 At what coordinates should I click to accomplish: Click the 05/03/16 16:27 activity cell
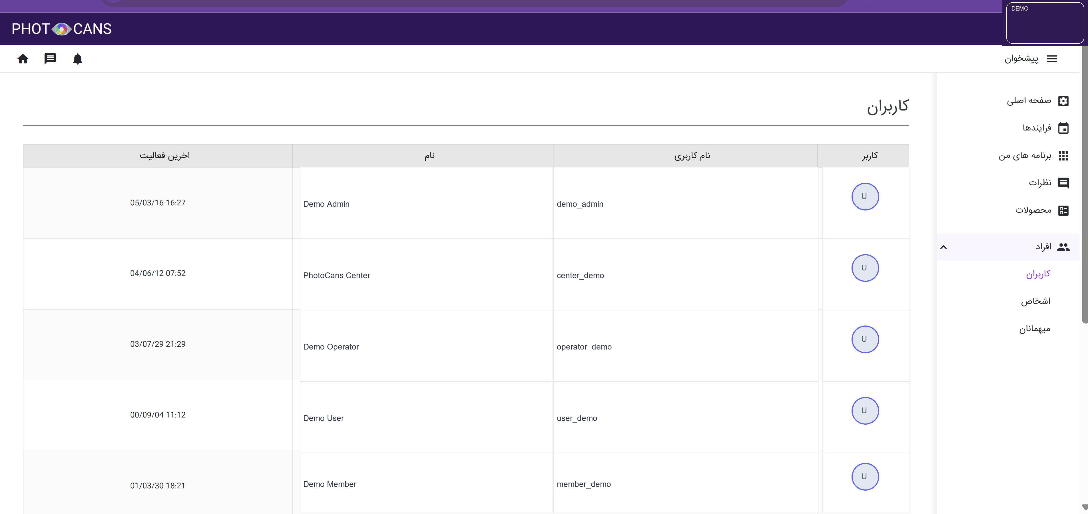[158, 203]
